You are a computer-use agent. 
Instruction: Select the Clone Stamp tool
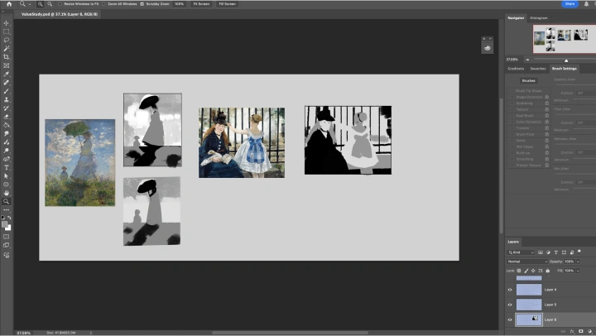coord(7,99)
